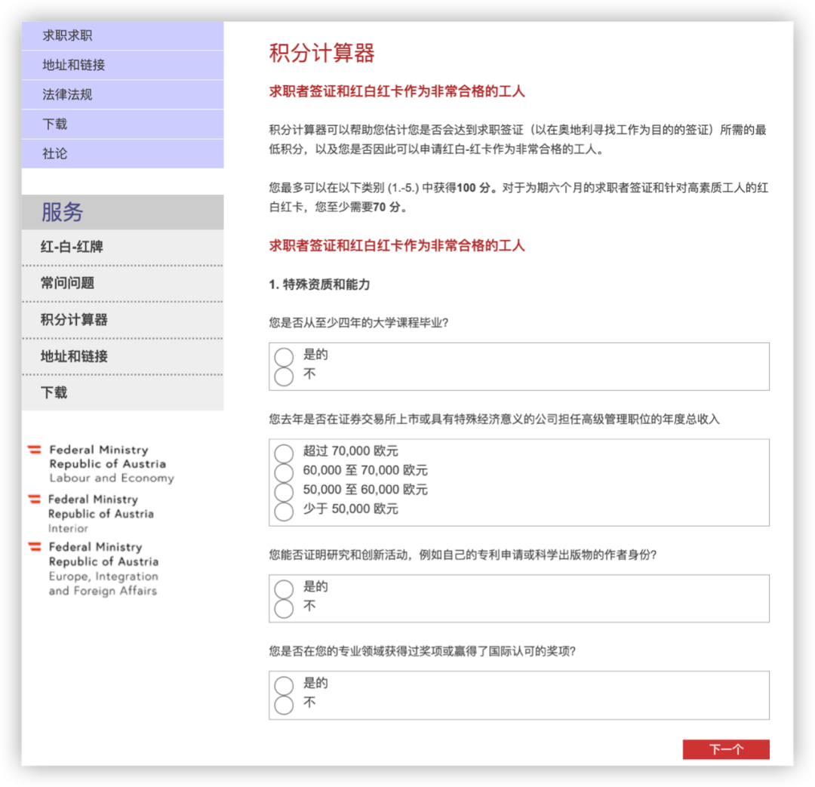815x787 pixels.
Task: Open 下载 in the services list
Action: pyautogui.click(x=122, y=392)
